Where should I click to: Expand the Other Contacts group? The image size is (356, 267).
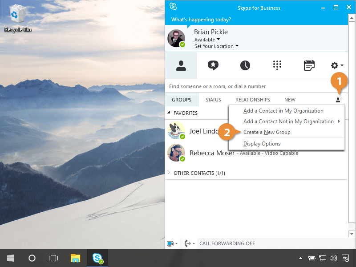pos(169,173)
